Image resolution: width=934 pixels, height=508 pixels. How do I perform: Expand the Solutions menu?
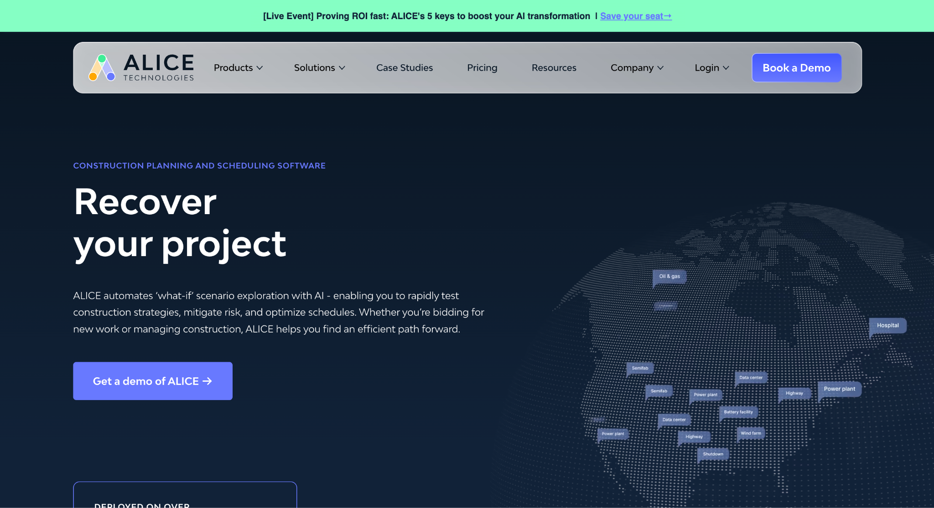pyautogui.click(x=319, y=68)
